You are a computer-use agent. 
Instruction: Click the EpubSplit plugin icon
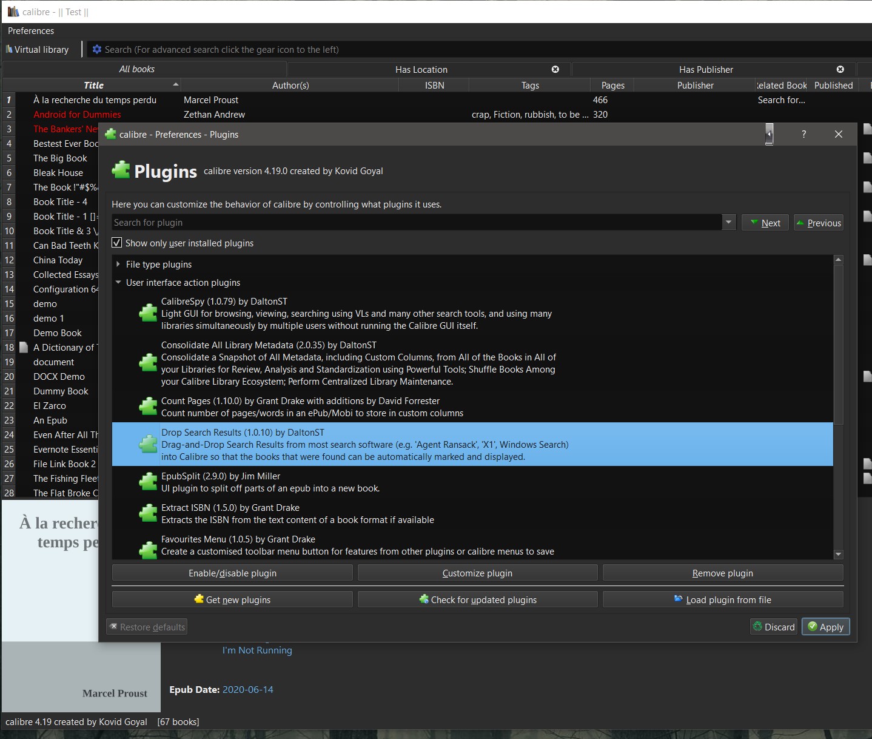coord(148,482)
